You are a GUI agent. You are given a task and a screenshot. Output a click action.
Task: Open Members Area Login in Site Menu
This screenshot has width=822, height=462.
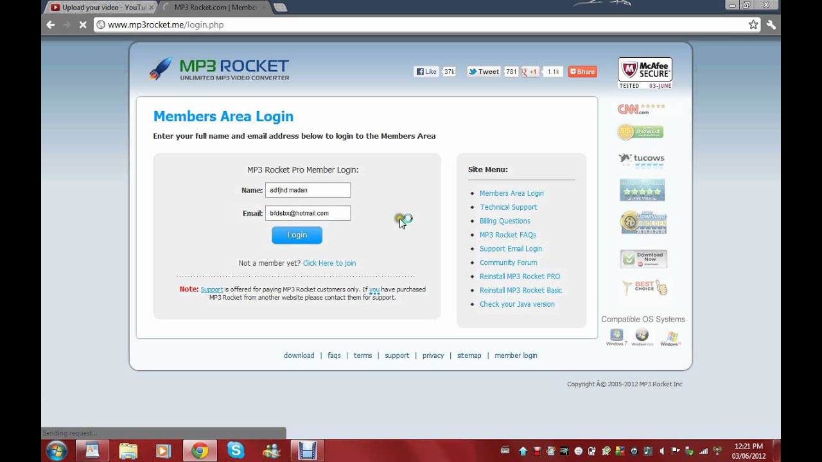point(512,193)
